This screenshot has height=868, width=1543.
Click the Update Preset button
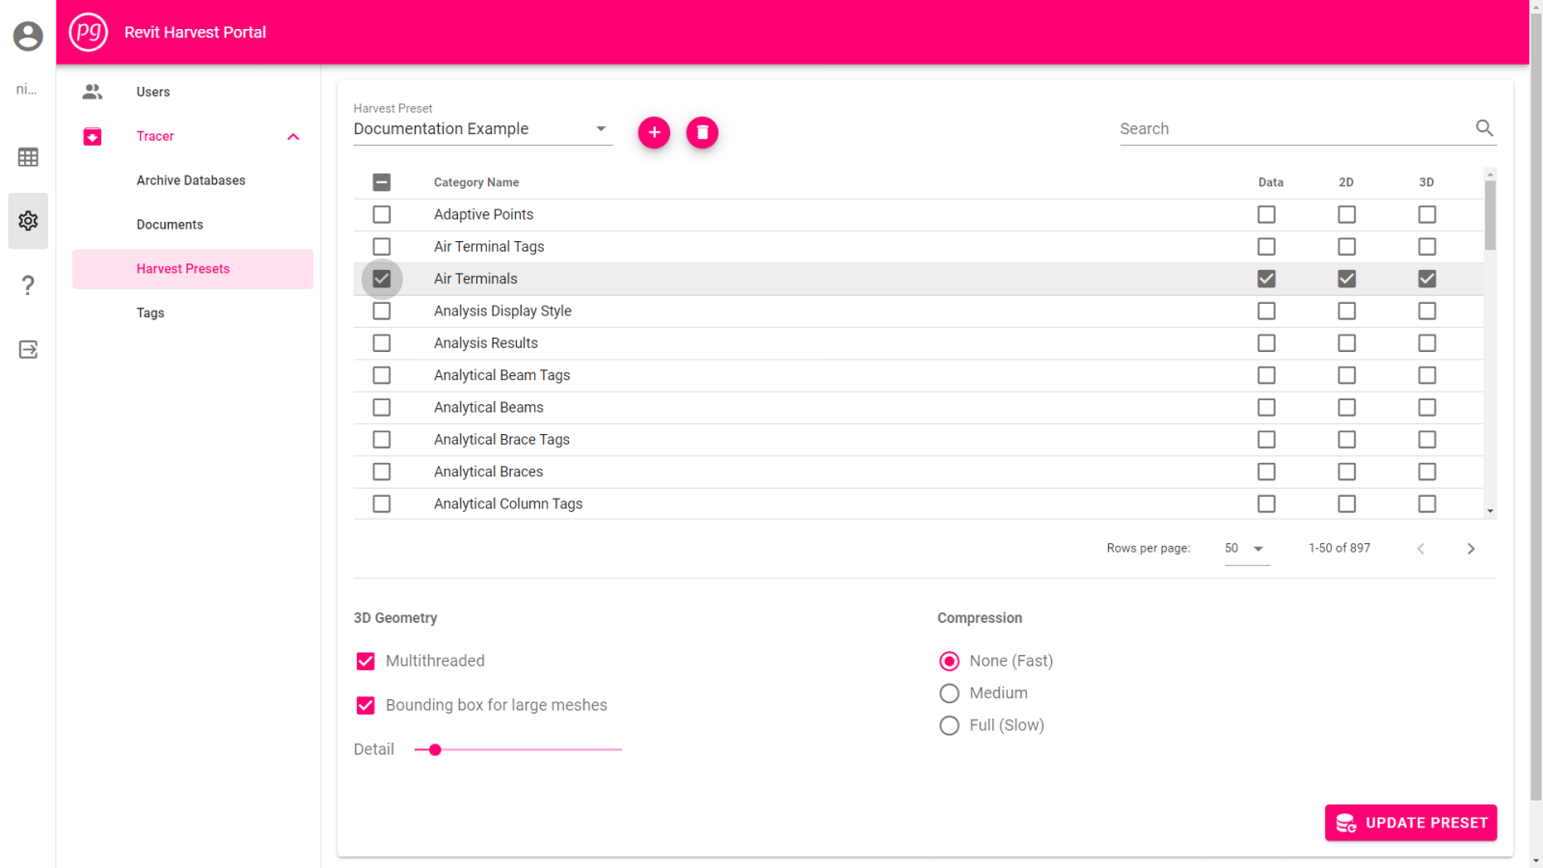pos(1410,822)
